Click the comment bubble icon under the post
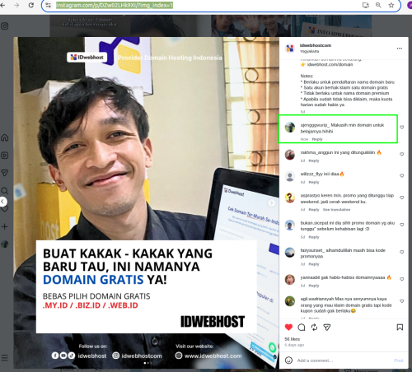The image size is (412, 372). coord(302,328)
